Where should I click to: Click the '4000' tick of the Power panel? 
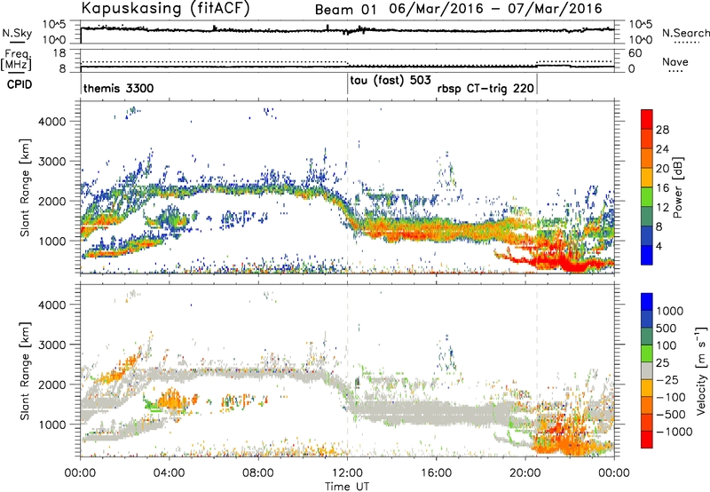click(52, 122)
